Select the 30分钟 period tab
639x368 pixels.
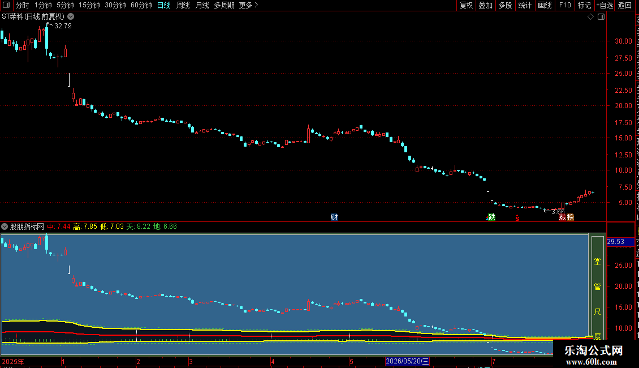115,5
